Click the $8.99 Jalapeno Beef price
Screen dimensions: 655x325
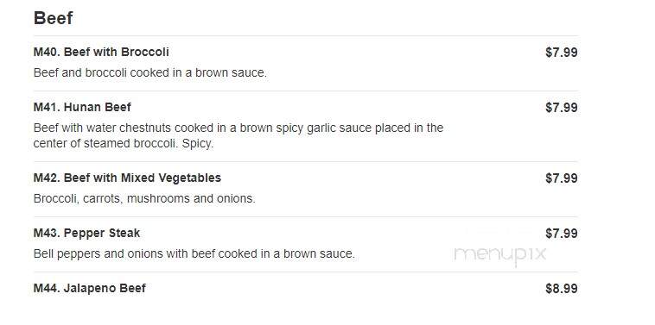click(562, 288)
